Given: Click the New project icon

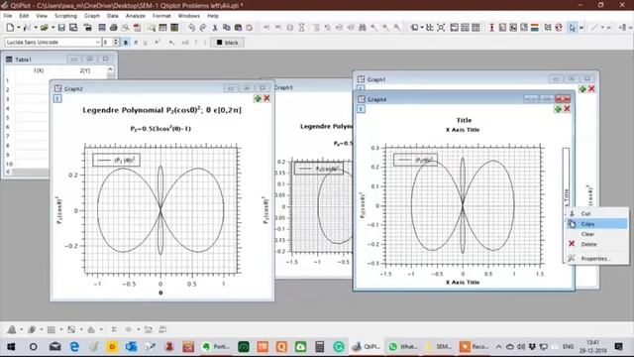Looking at the screenshot, I should point(10,28).
